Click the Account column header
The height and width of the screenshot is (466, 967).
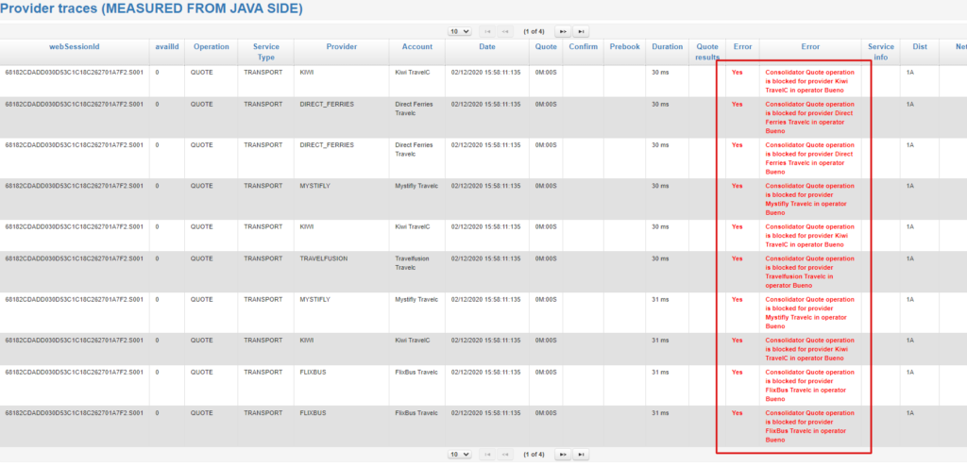coord(416,46)
